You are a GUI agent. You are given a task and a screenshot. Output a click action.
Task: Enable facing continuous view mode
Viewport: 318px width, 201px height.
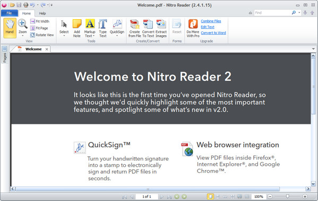click(233, 197)
